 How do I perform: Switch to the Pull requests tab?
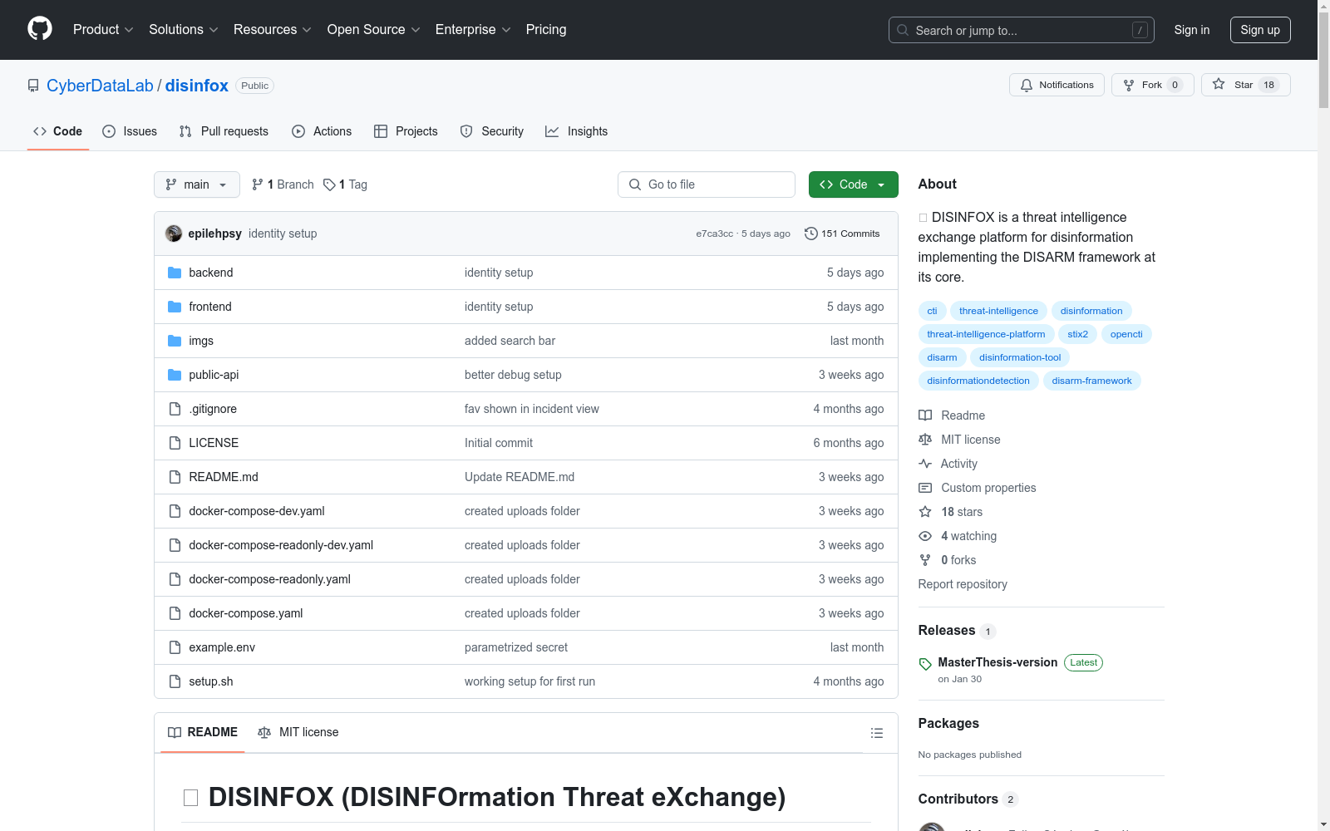point(224,131)
